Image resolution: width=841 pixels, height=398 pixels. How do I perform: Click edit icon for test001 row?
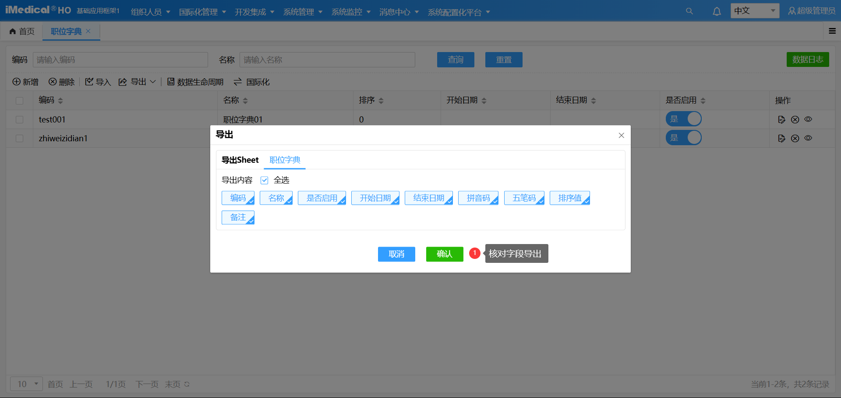(781, 119)
